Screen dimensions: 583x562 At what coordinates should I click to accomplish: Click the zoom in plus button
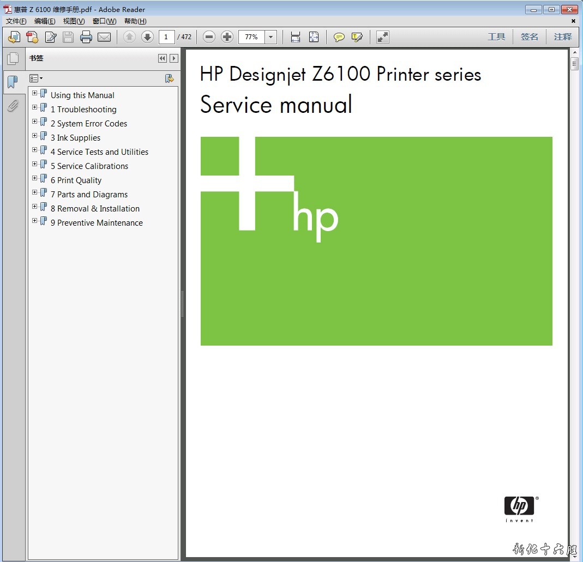[227, 37]
